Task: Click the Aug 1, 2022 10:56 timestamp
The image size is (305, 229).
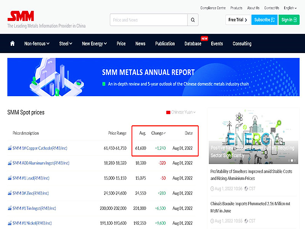Action: tap(228, 189)
